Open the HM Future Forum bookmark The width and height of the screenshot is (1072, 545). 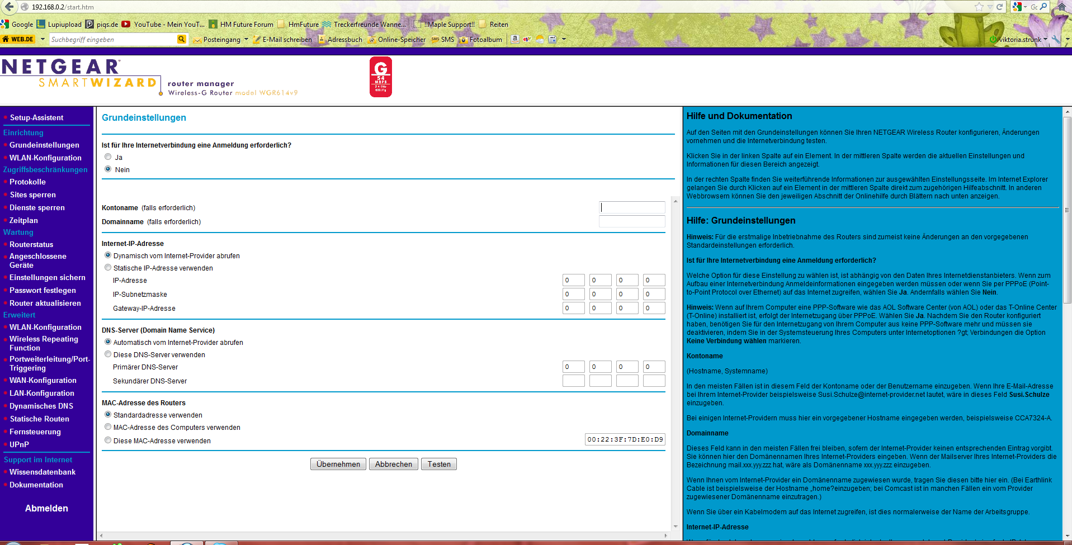(241, 24)
